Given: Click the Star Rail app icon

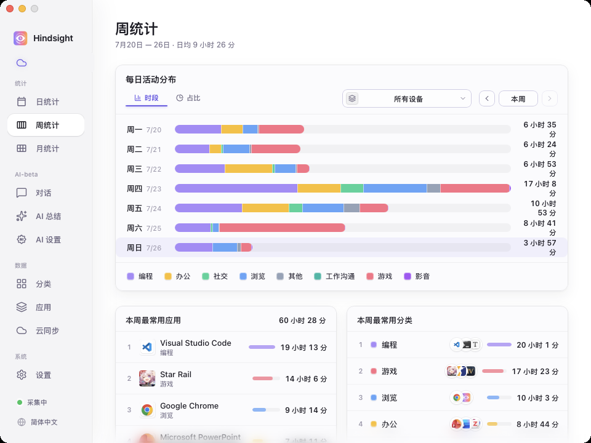Looking at the screenshot, I should coord(147,378).
